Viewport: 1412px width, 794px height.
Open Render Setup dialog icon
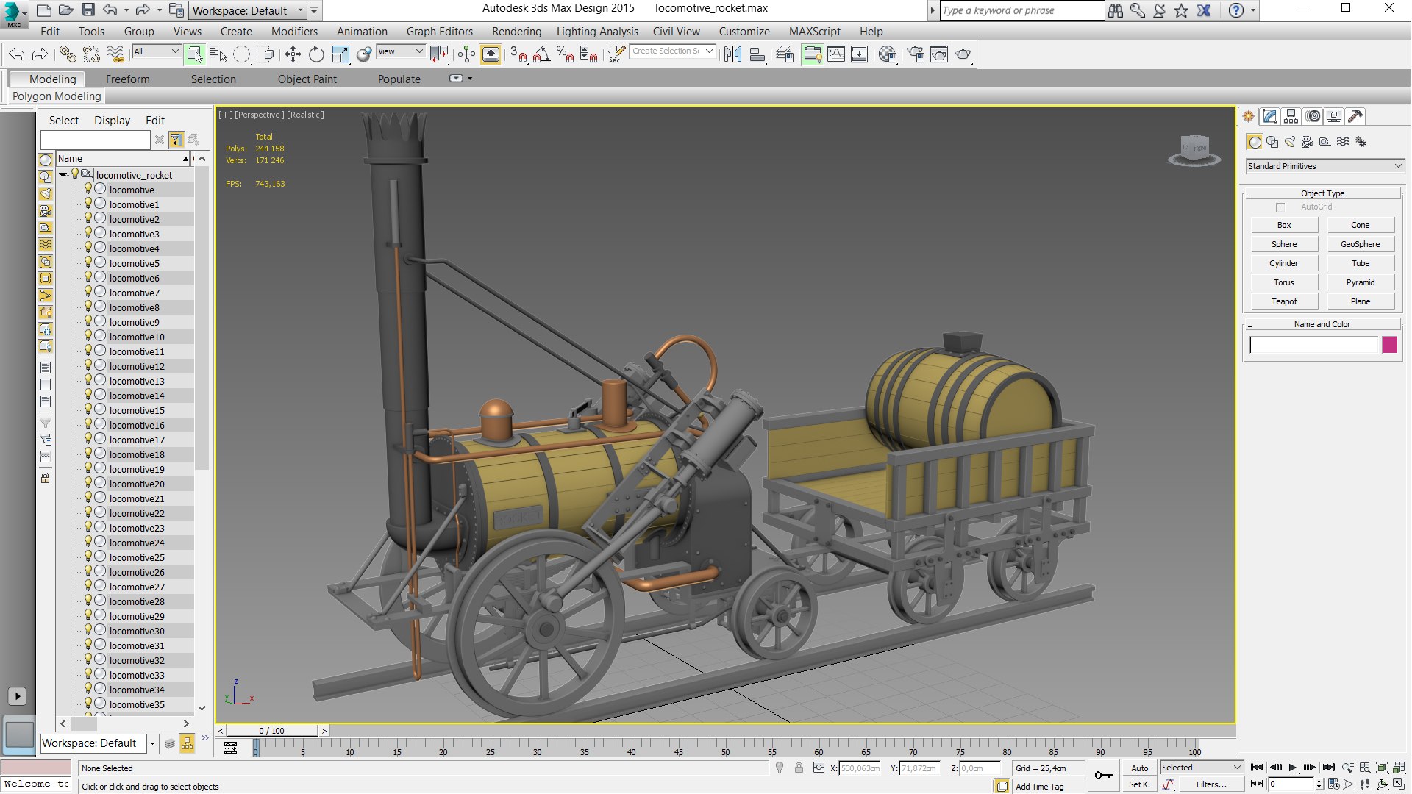click(915, 54)
